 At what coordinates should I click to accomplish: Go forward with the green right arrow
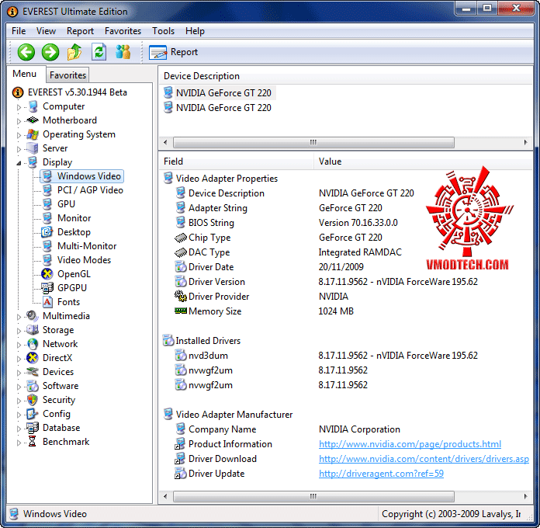tap(50, 52)
